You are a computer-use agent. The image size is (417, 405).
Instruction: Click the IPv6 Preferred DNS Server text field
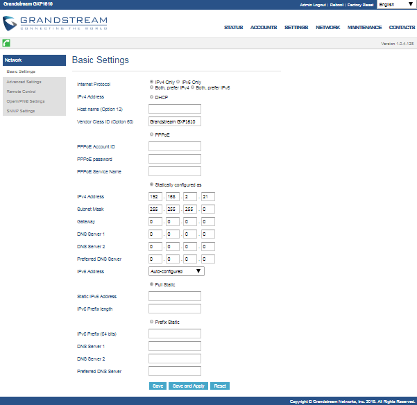pyautogui.click(x=175, y=371)
